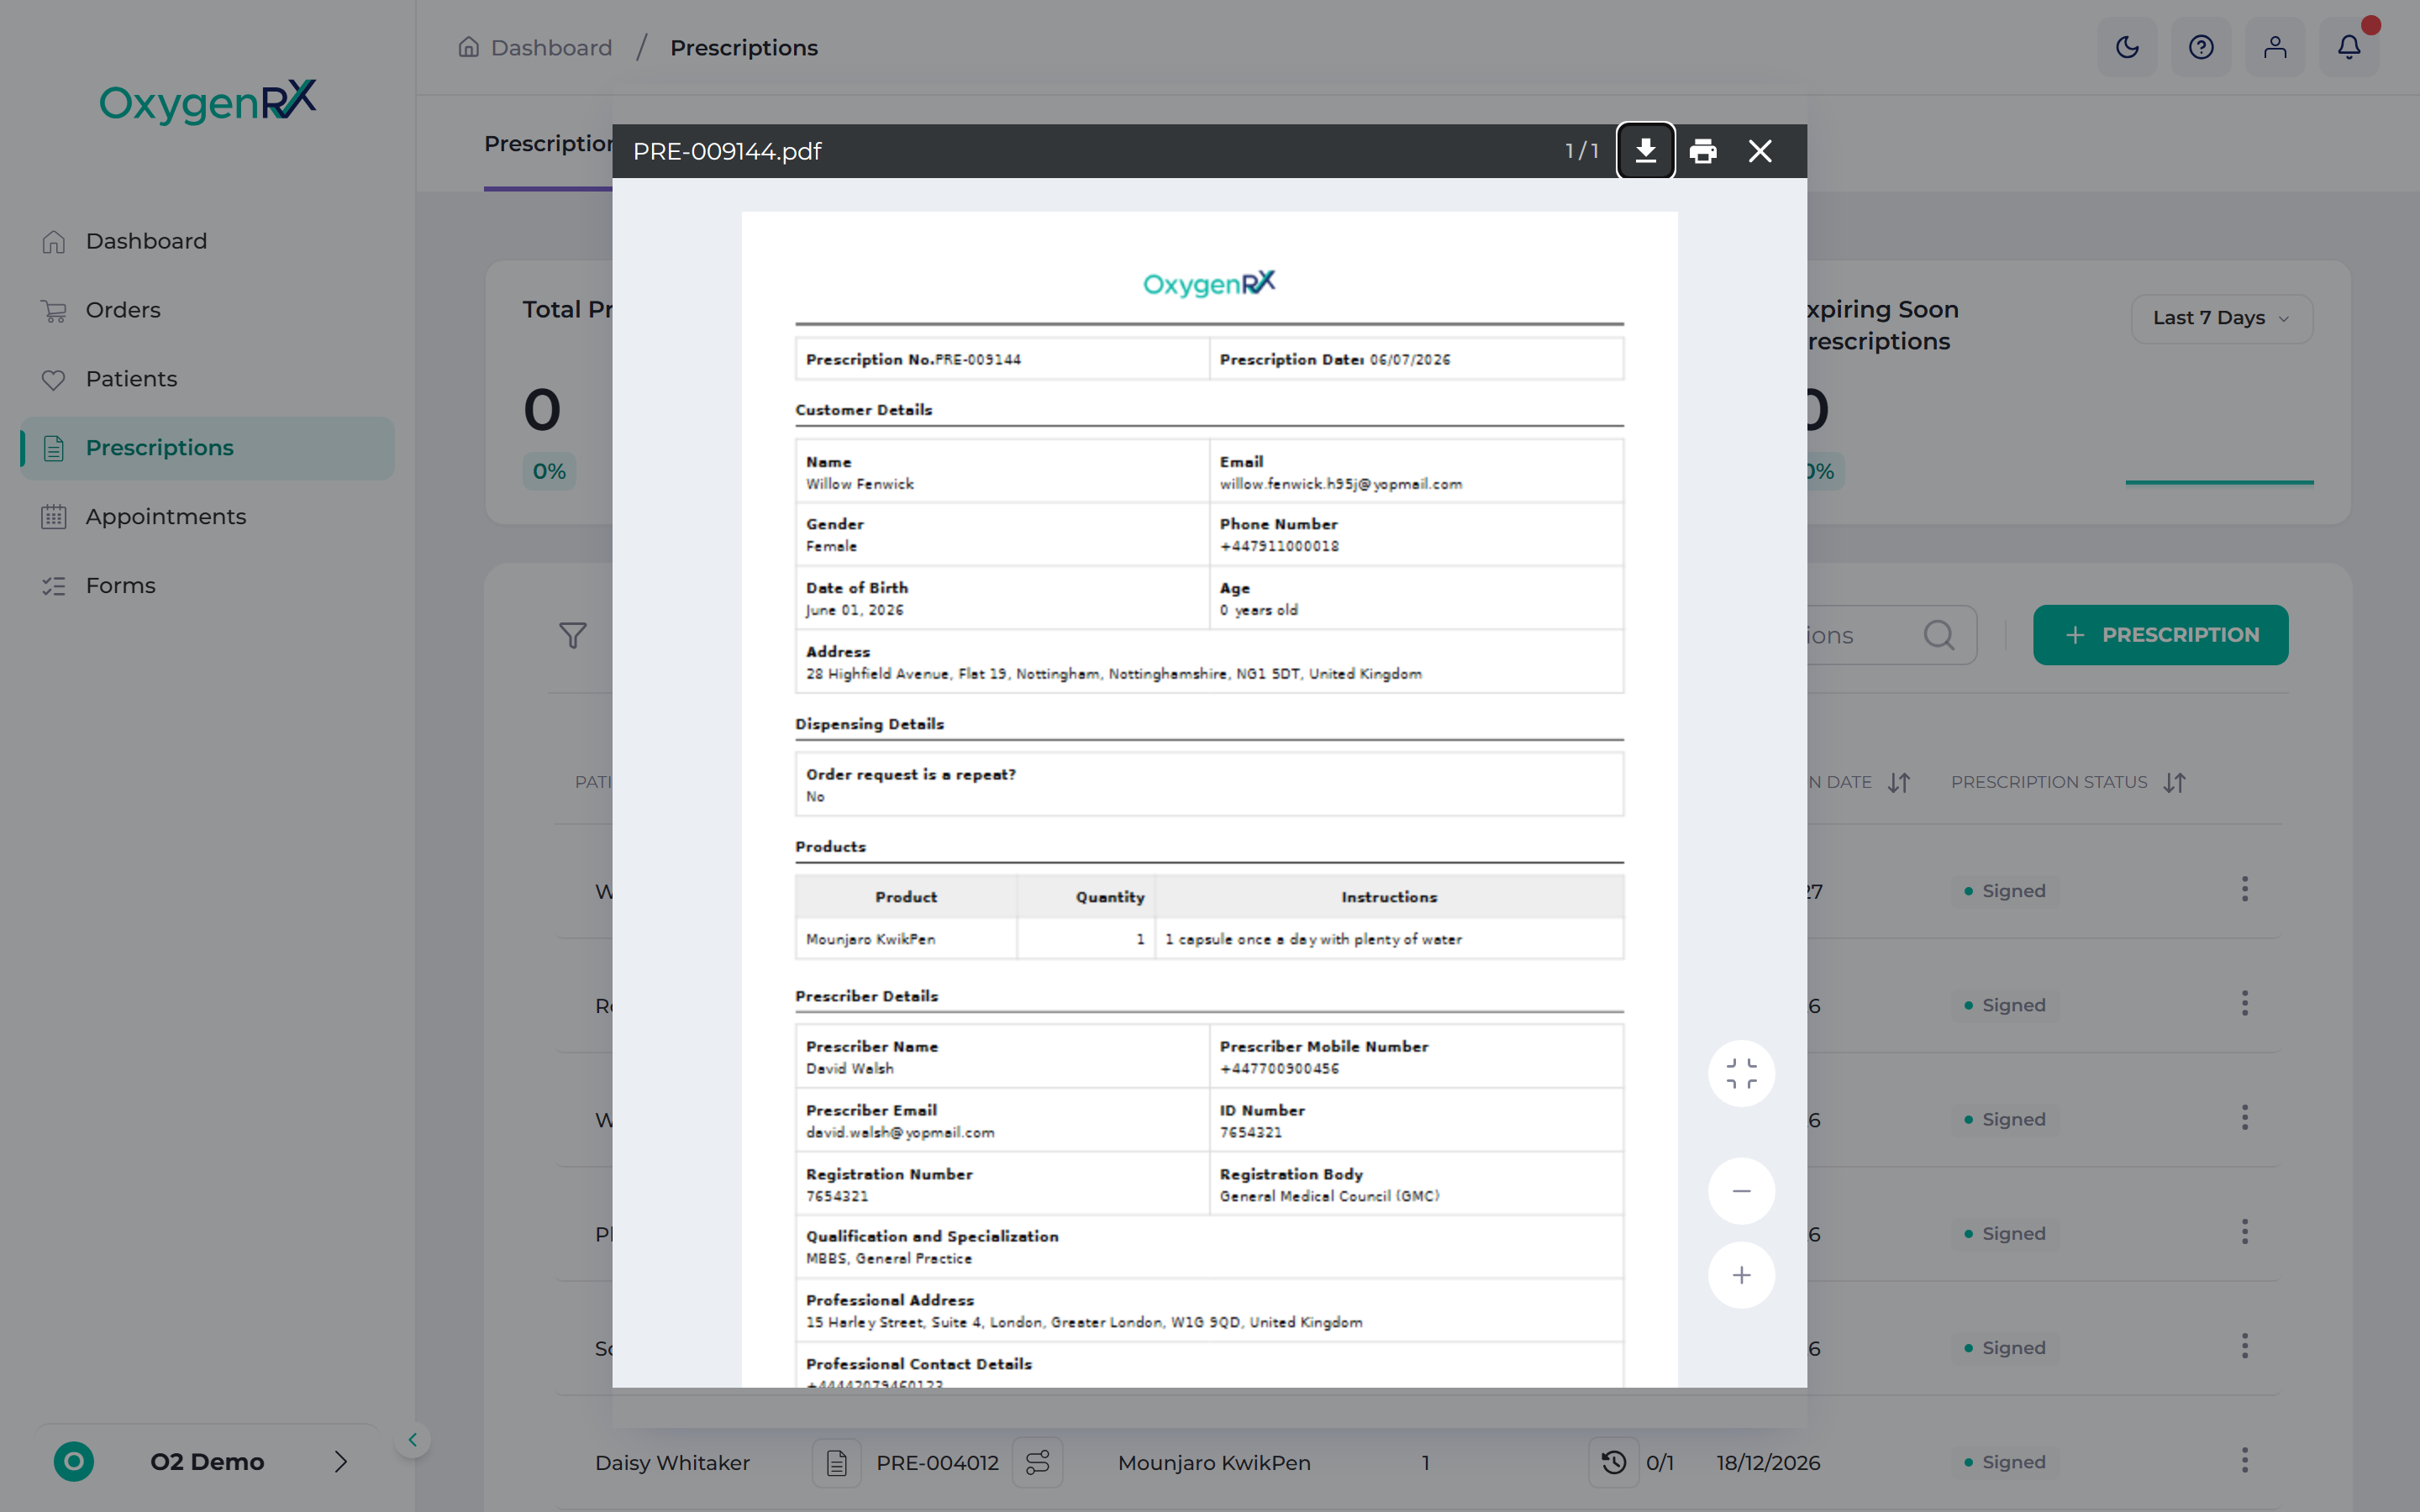
Task: Open actions menu for second Signed row
Action: (2245, 1004)
